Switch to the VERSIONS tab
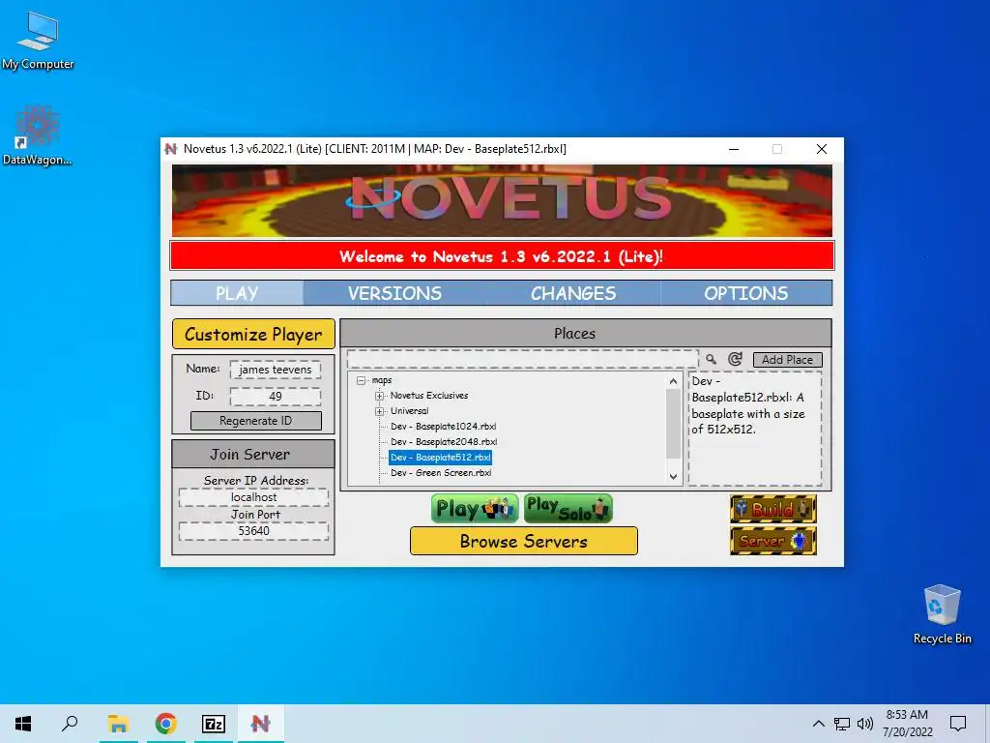The image size is (990, 743). click(394, 293)
